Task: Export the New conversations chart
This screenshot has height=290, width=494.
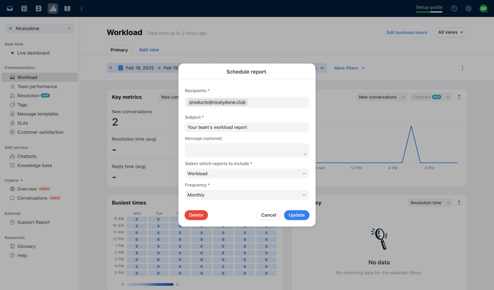Action: coord(459,97)
